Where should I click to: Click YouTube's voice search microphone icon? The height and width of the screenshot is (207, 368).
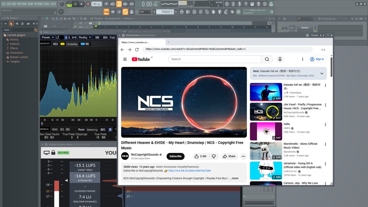click(x=280, y=59)
